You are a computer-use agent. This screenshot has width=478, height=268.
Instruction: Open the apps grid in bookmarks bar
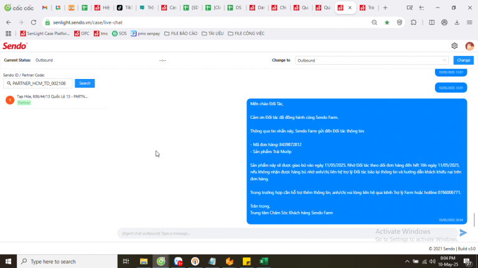[8, 34]
